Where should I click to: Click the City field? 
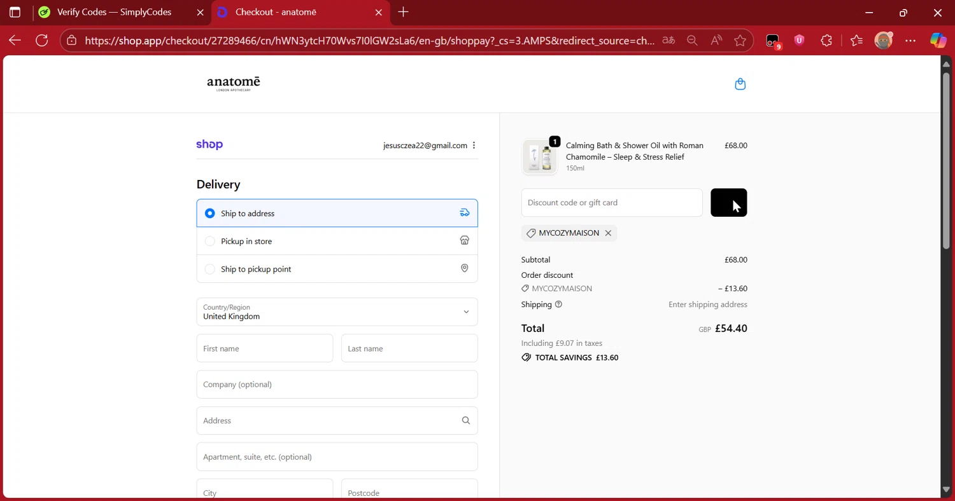click(264, 489)
